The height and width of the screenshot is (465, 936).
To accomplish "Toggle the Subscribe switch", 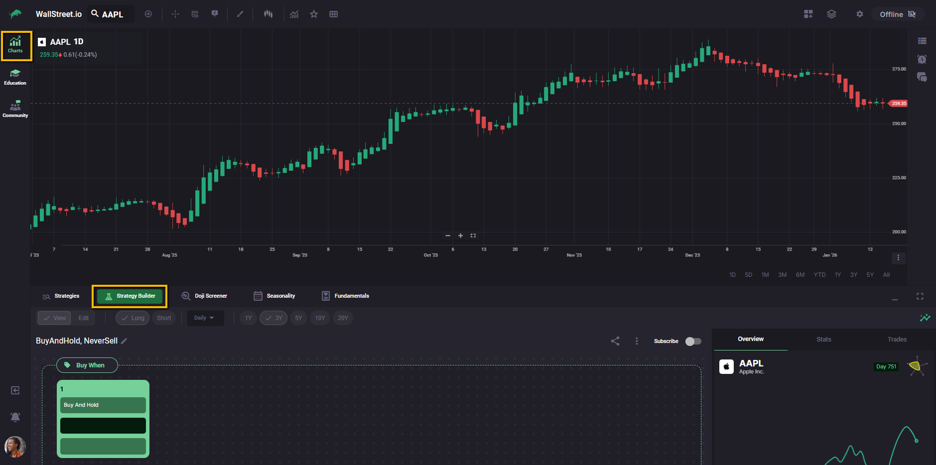I will click(x=693, y=341).
